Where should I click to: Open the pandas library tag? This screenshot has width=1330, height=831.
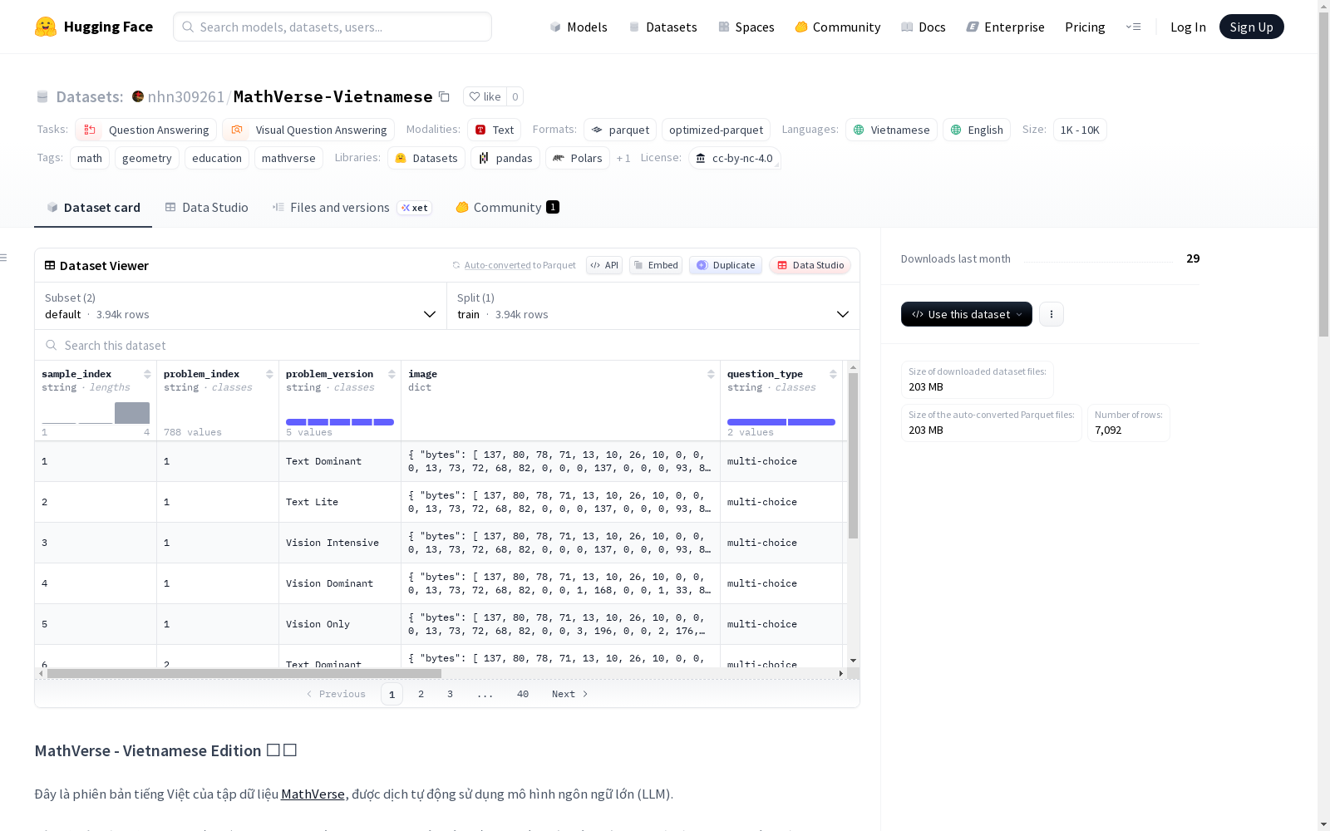[505, 158]
